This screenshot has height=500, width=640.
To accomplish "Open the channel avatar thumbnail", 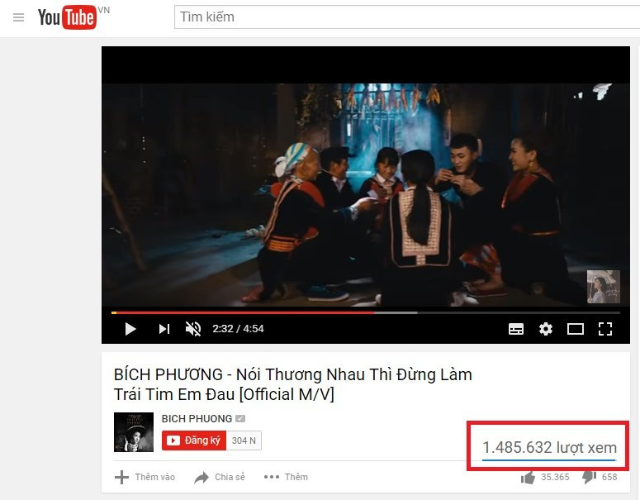I will click(134, 431).
